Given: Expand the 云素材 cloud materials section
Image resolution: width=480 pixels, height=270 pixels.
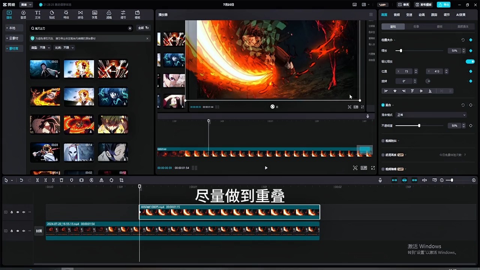Looking at the screenshot, I should pyautogui.click(x=15, y=38).
